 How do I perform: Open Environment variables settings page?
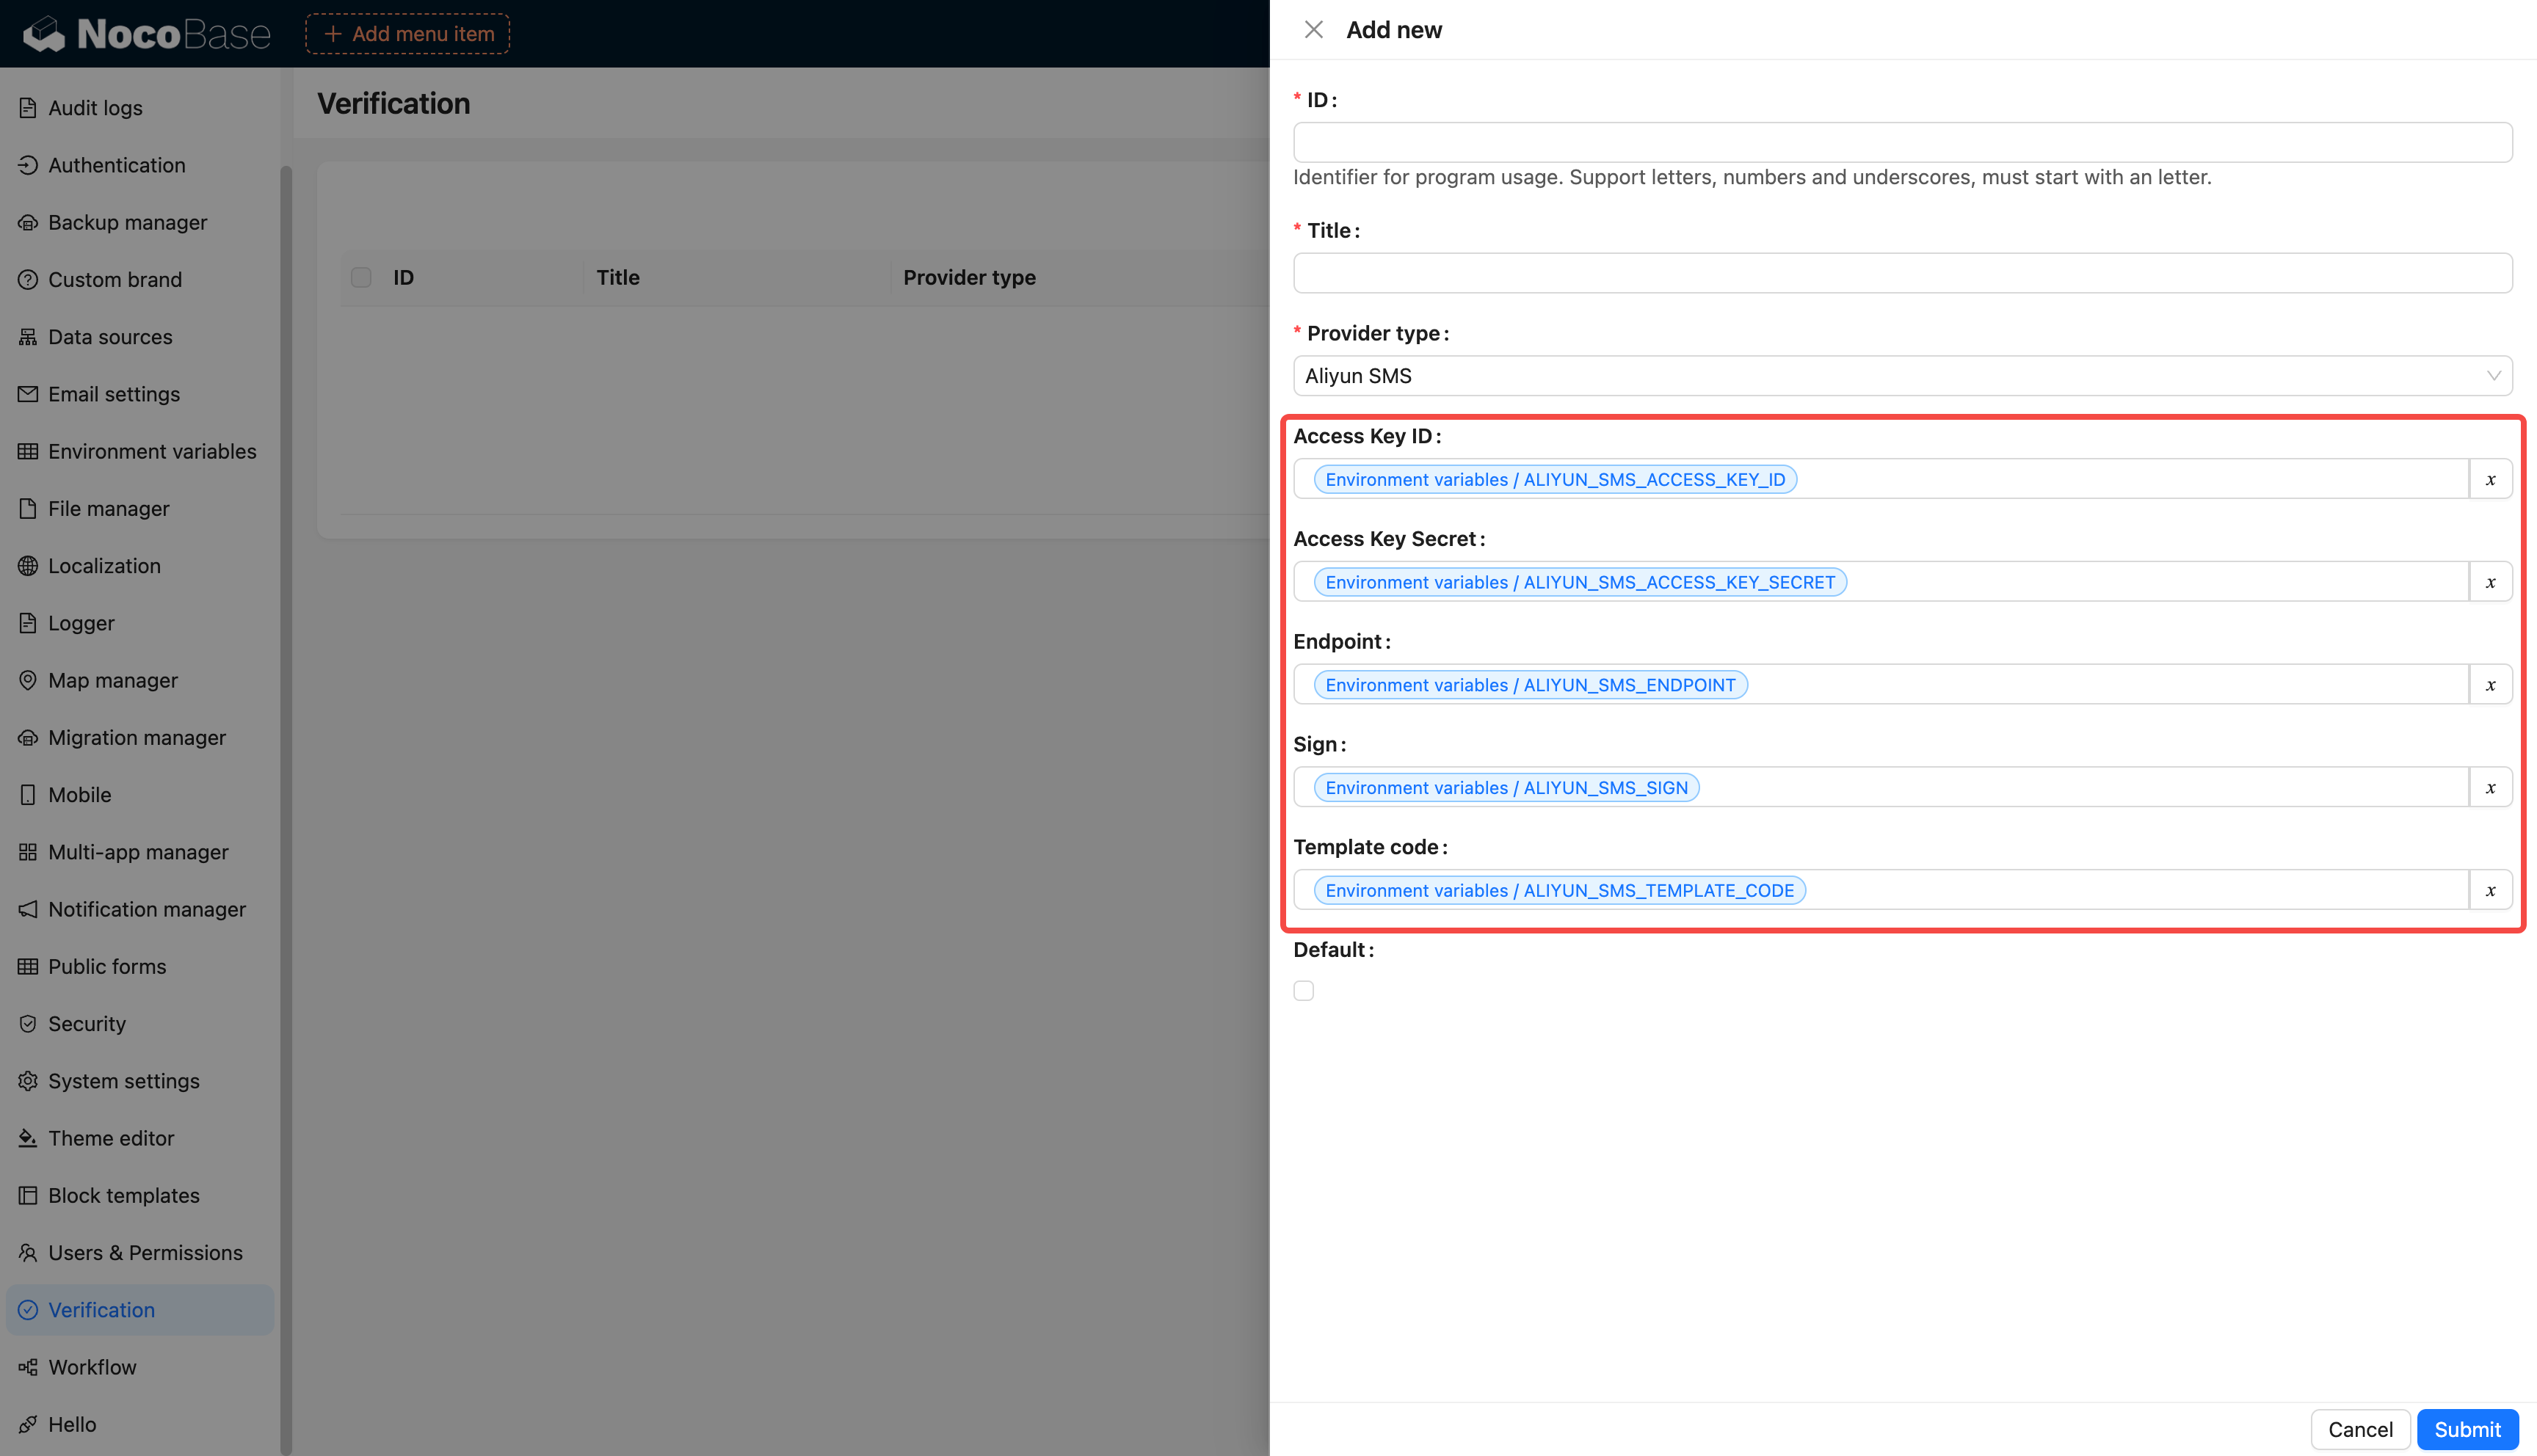pyautogui.click(x=152, y=451)
